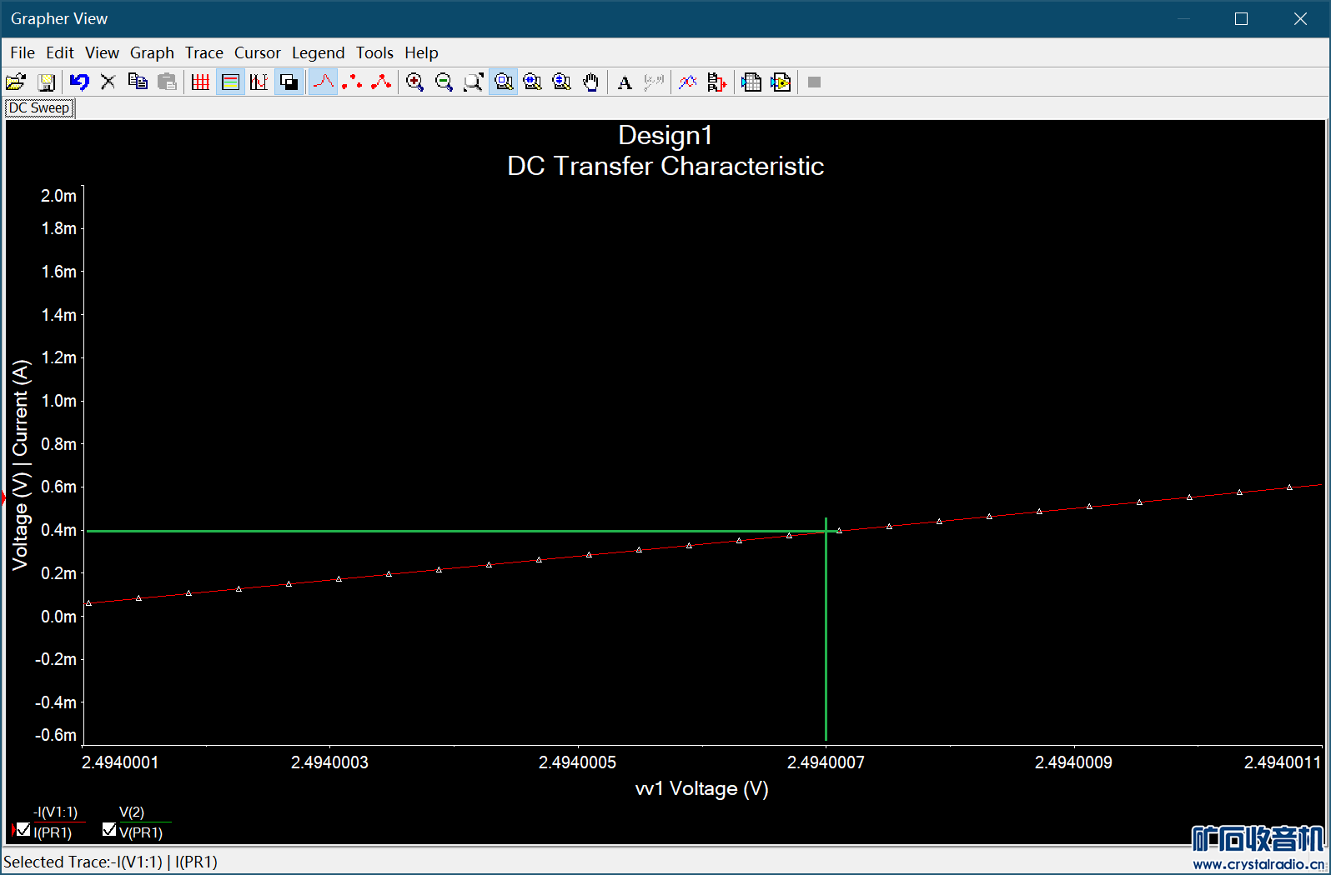Select the hand pan tool
Screen dimensions: 1331x875
[590, 82]
